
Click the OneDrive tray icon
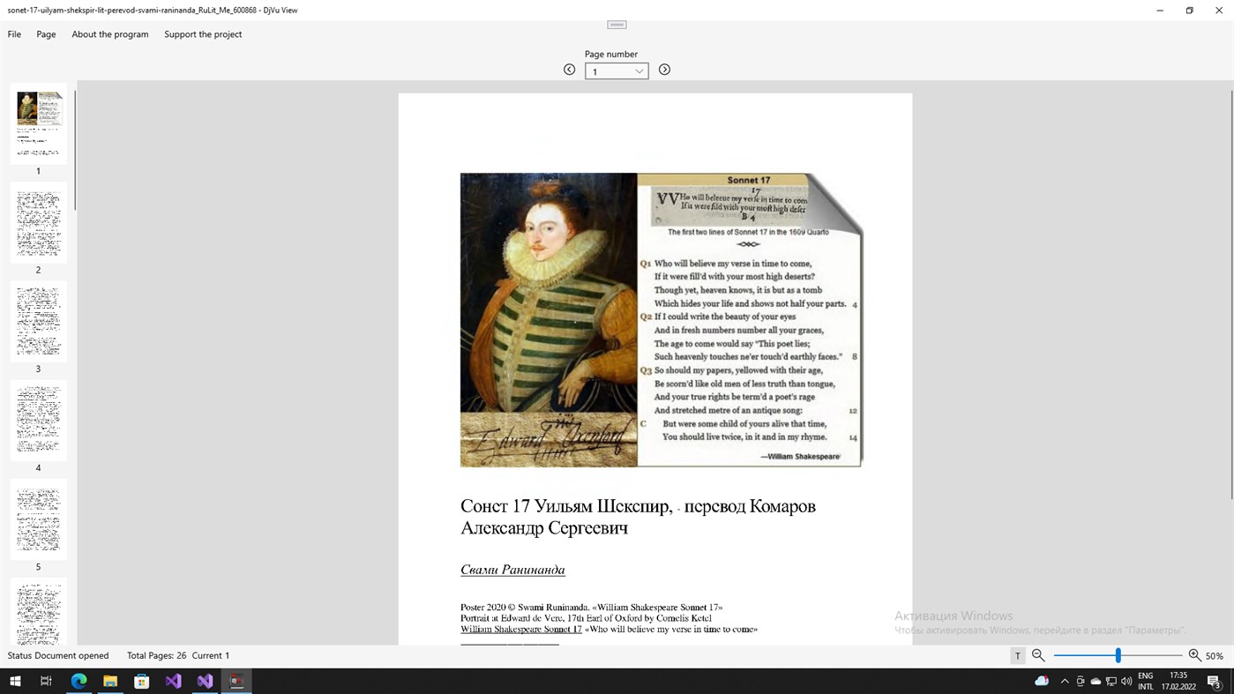point(1096,681)
